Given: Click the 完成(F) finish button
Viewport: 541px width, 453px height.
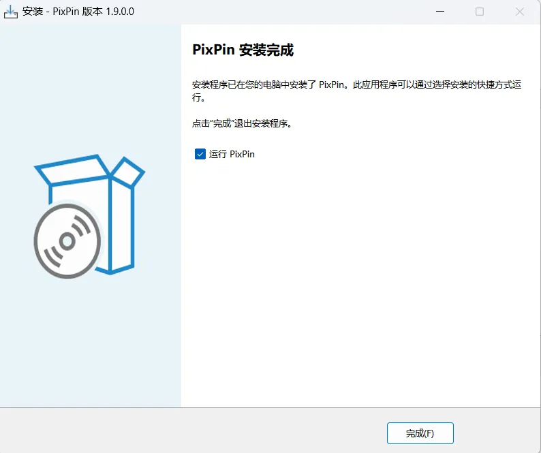Looking at the screenshot, I should 420,433.
